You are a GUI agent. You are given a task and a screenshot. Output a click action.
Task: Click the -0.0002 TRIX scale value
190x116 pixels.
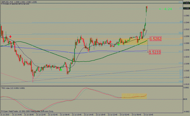click(186, 112)
